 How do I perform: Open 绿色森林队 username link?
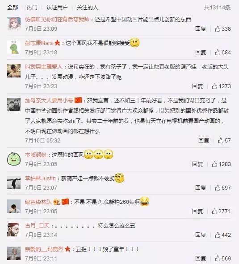click(38, 202)
